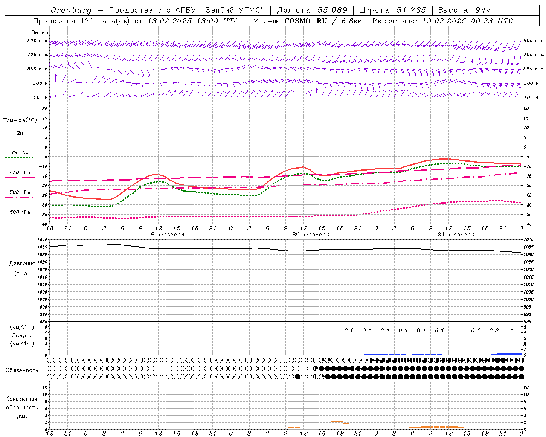This screenshot has width=546, height=437.
Task: Click the 'Осадки' precipitation label
Action: (22, 335)
